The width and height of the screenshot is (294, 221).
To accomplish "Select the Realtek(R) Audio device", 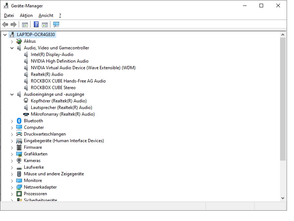I will point(47,74).
